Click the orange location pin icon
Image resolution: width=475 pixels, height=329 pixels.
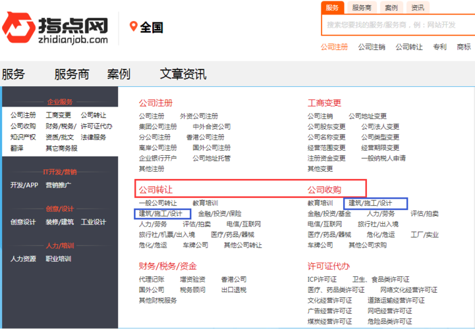click(x=133, y=26)
